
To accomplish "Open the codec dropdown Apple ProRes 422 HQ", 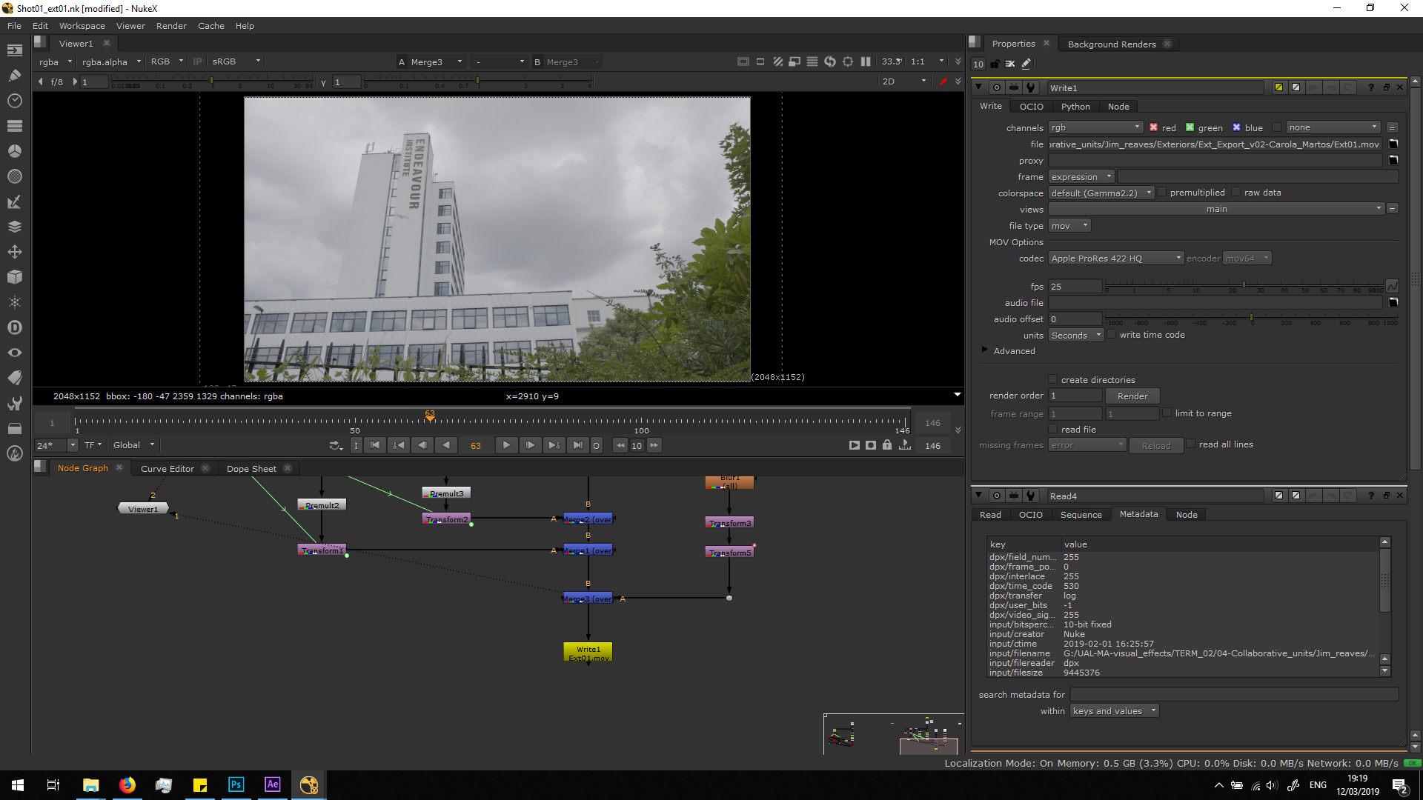I will [1116, 259].
